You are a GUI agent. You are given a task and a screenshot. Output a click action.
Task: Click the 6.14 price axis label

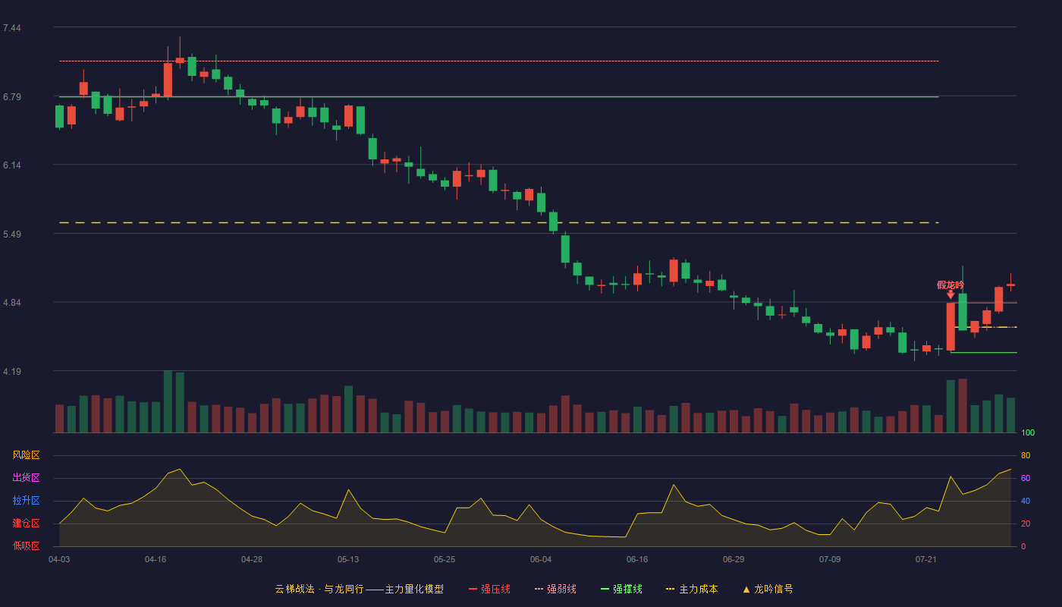click(11, 165)
